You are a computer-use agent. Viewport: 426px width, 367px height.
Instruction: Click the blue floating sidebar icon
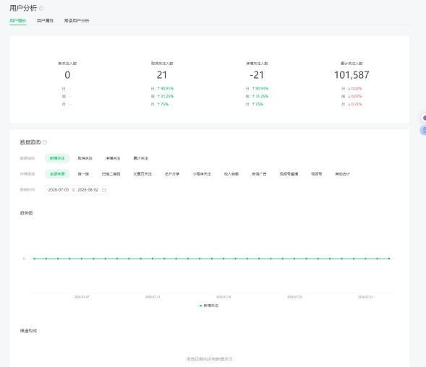[x=424, y=130]
